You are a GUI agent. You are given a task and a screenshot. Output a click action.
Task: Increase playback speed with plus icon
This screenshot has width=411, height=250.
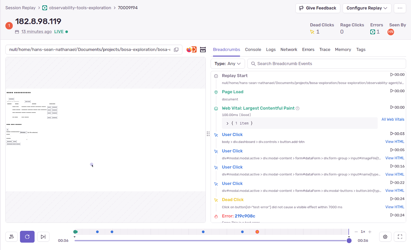pos(370,232)
